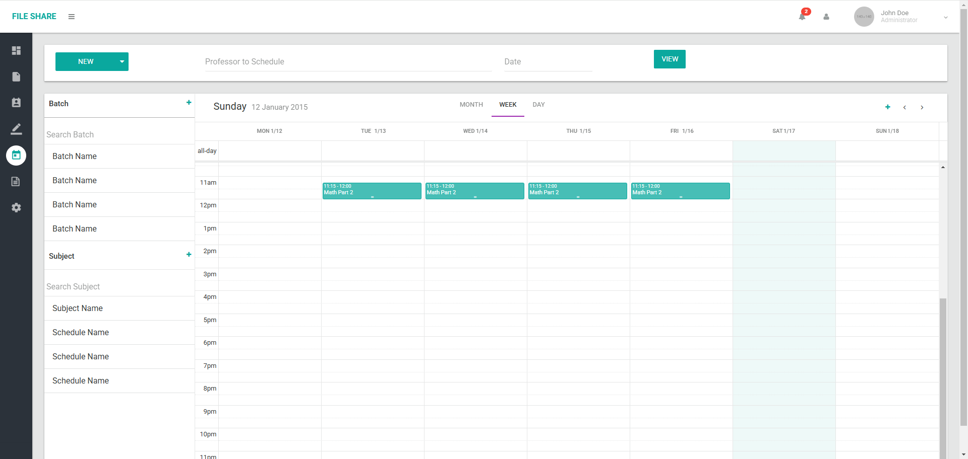This screenshot has height=459, width=968.
Task: Expand the NEW button dropdown arrow
Action: pos(122,61)
